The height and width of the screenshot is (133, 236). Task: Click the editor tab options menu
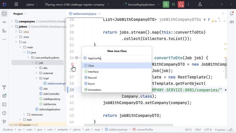click(223, 14)
